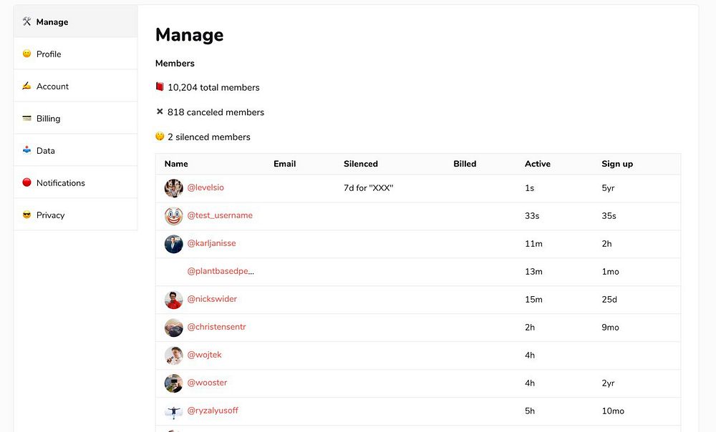This screenshot has width=716, height=432.
Task: Click the red Notifications circle icon
Action: (x=26, y=182)
